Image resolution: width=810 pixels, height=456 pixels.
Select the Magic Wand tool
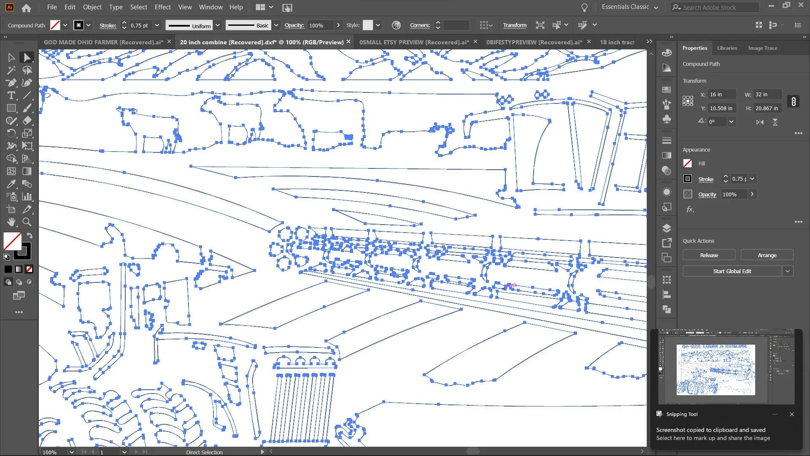(x=11, y=70)
